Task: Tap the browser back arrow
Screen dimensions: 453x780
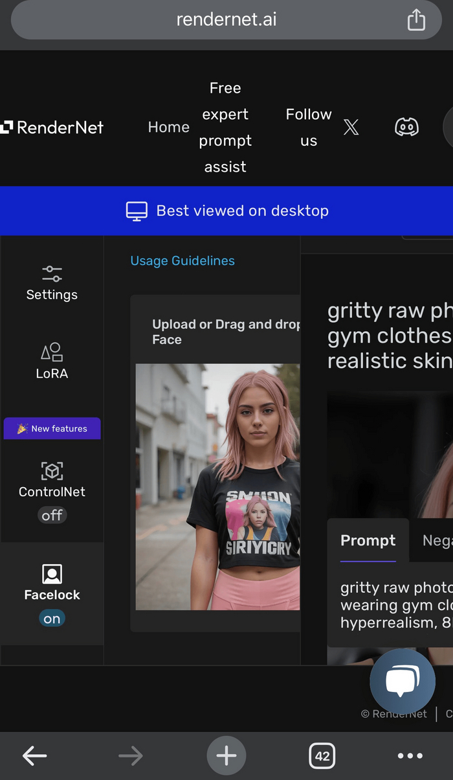Action: click(x=35, y=755)
